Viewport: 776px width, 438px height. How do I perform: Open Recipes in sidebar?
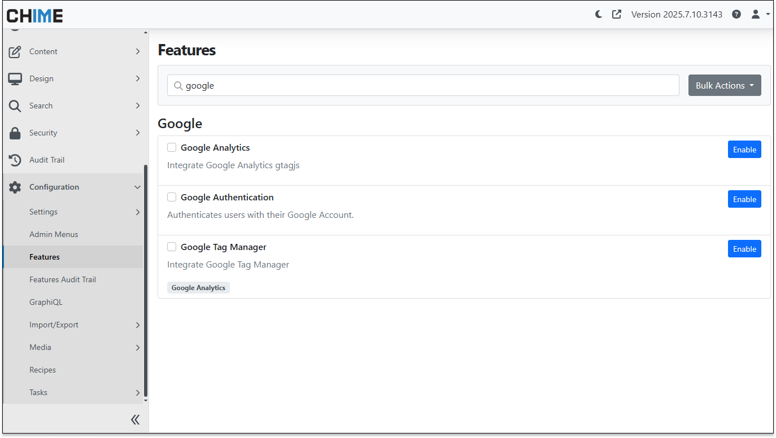click(42, 370)
